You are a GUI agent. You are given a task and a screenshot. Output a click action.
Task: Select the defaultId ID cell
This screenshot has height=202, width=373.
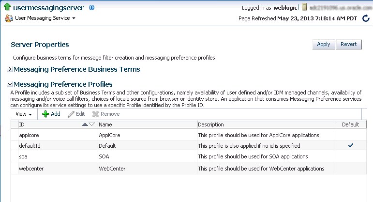[58, 145]
